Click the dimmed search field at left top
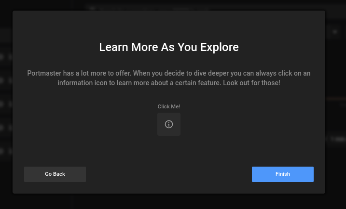The width and height of the screenshot is (346, 209). 6,34
